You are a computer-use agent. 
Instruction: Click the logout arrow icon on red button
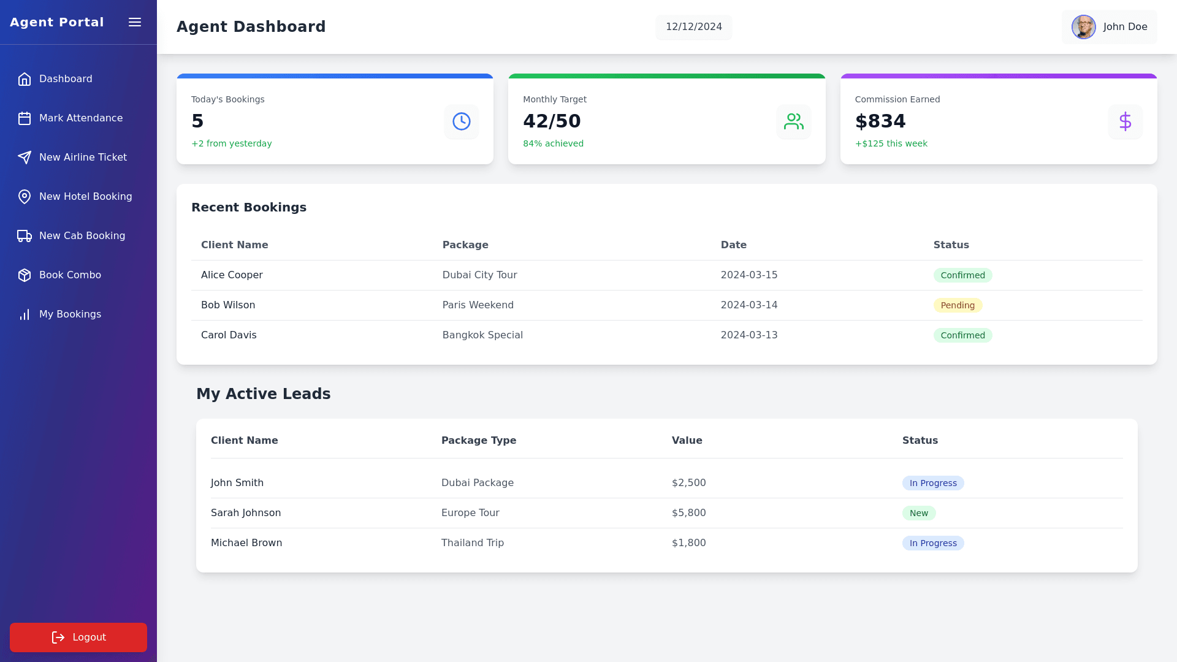pyautogui.click(x=58, y=637)
